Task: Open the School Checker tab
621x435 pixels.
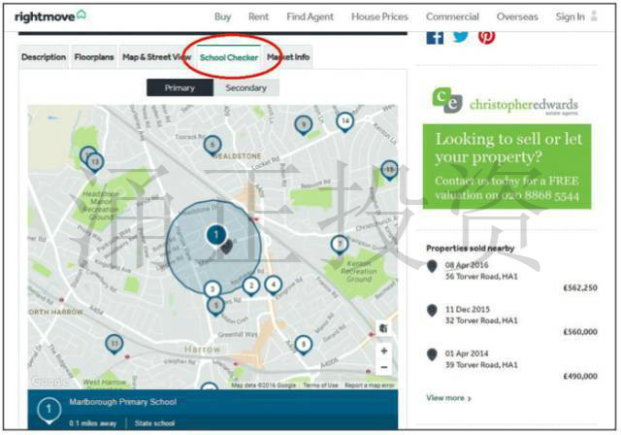Action: pos(229,58)
